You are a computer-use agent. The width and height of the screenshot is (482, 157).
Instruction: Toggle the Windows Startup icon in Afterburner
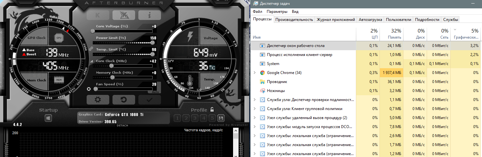pyautogui.click(x=48, y=118)
